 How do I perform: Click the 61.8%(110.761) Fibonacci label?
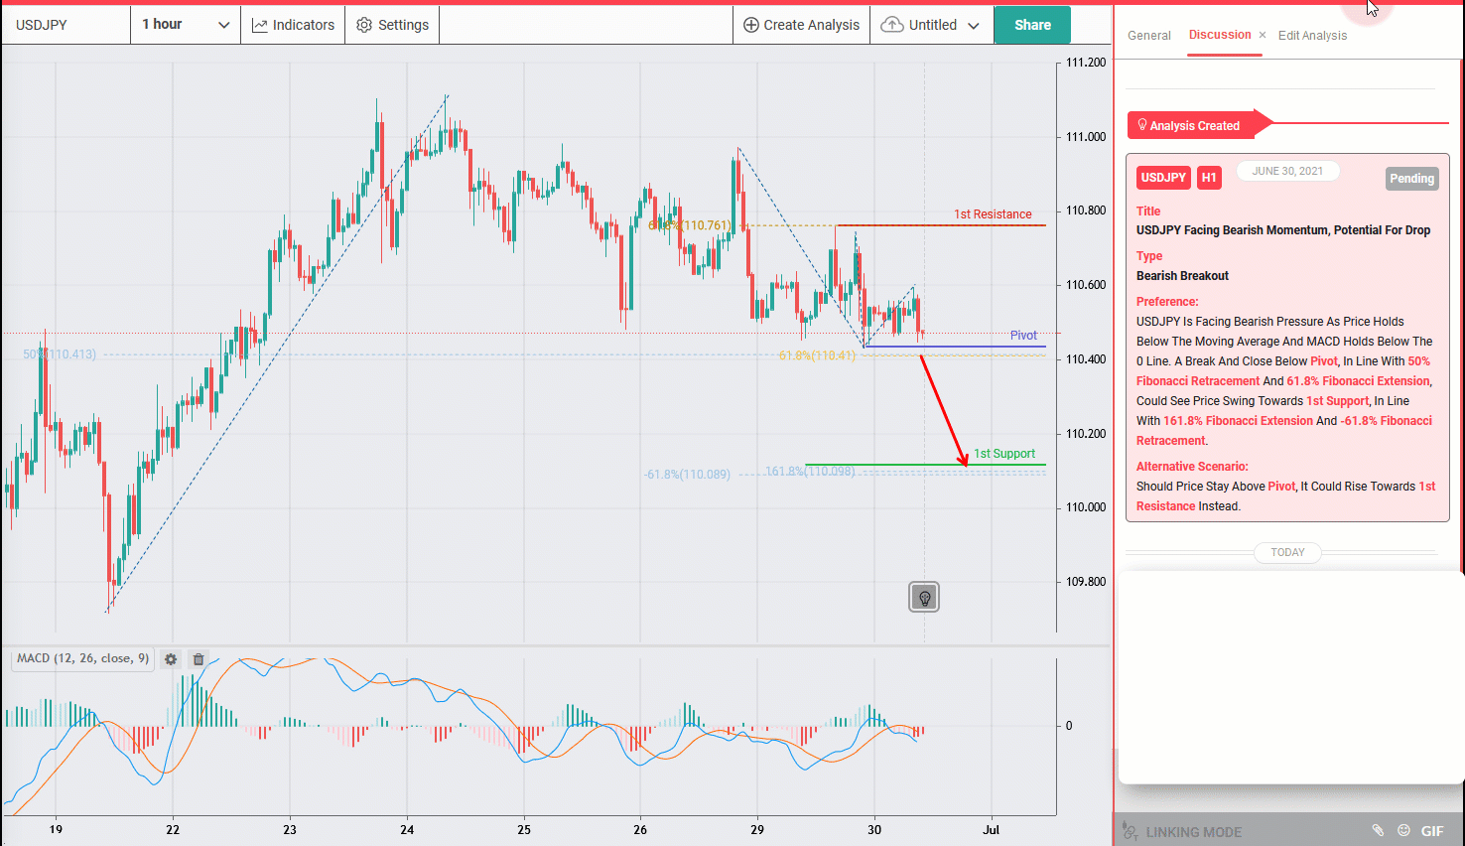689,225
